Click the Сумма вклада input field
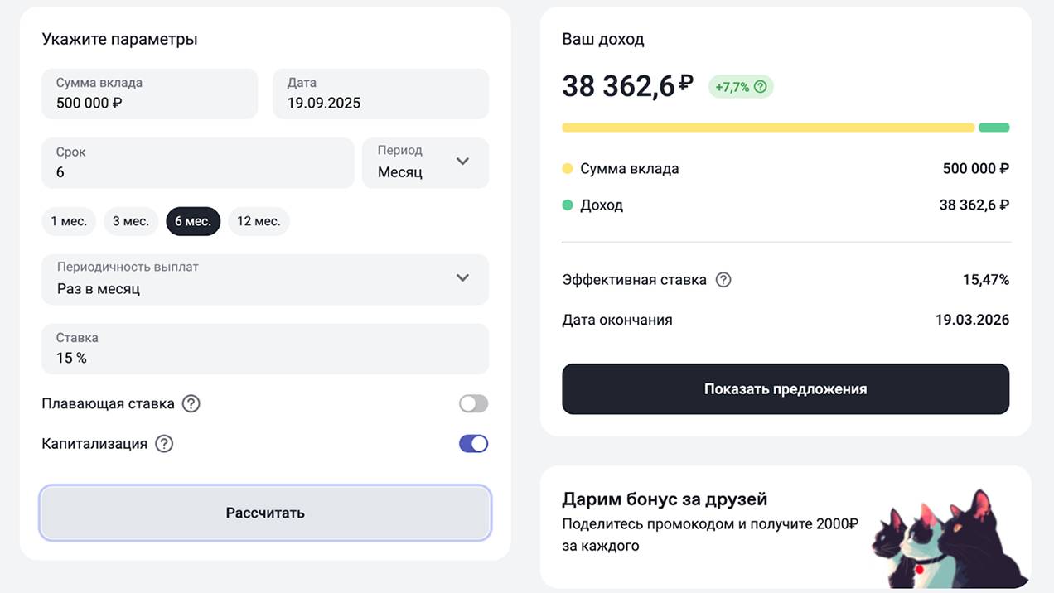This screenshot has width=1054, height=593. [x=150, y=94]
